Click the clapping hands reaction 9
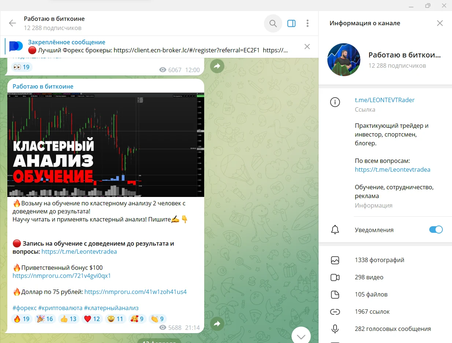 click(158, 319)
